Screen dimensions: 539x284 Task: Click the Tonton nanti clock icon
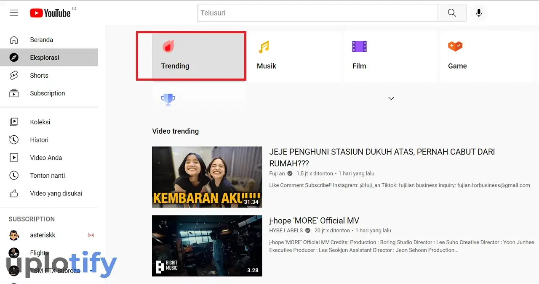coord(14,176)
